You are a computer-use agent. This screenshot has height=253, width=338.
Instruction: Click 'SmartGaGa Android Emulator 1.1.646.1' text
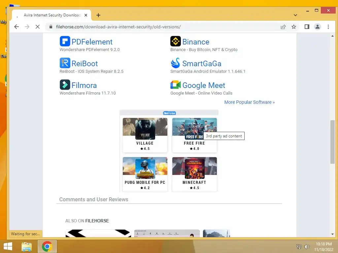[x=208, y=71]
